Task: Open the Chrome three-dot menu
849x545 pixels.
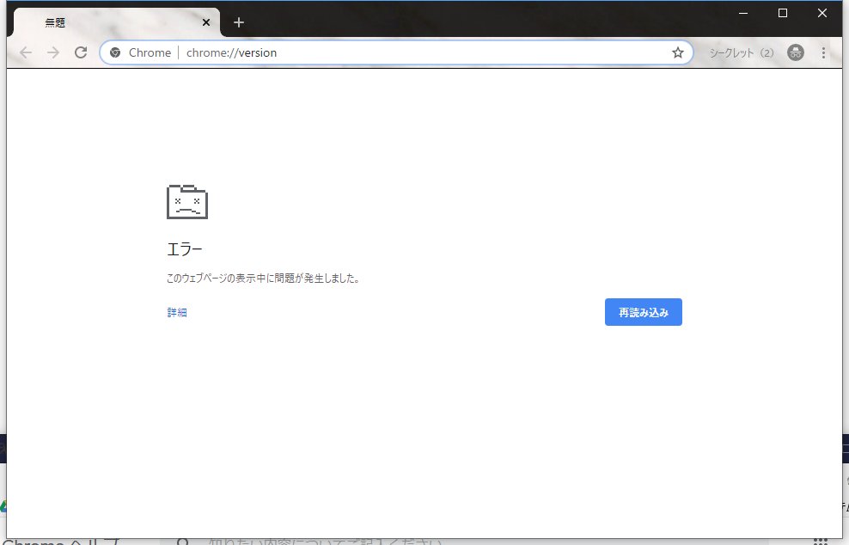Action: coord(823,52)
